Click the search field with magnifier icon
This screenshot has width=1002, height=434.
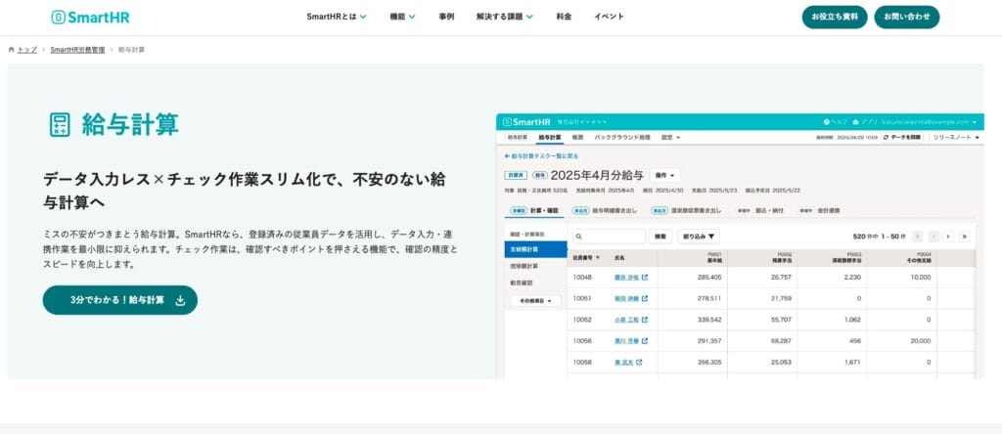609,237
